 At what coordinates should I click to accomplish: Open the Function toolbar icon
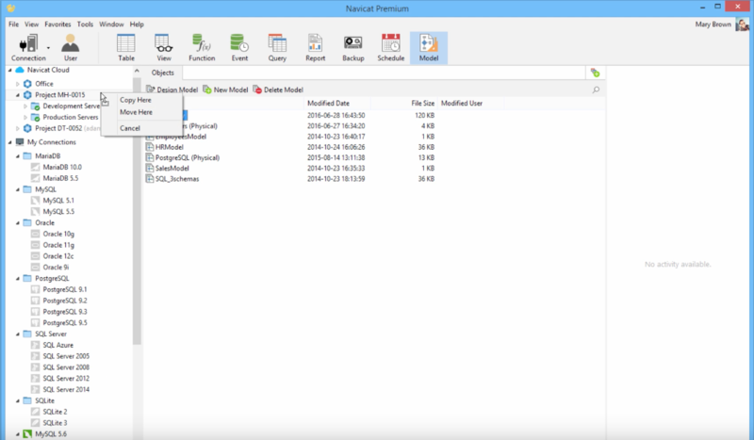click(202, 48)
